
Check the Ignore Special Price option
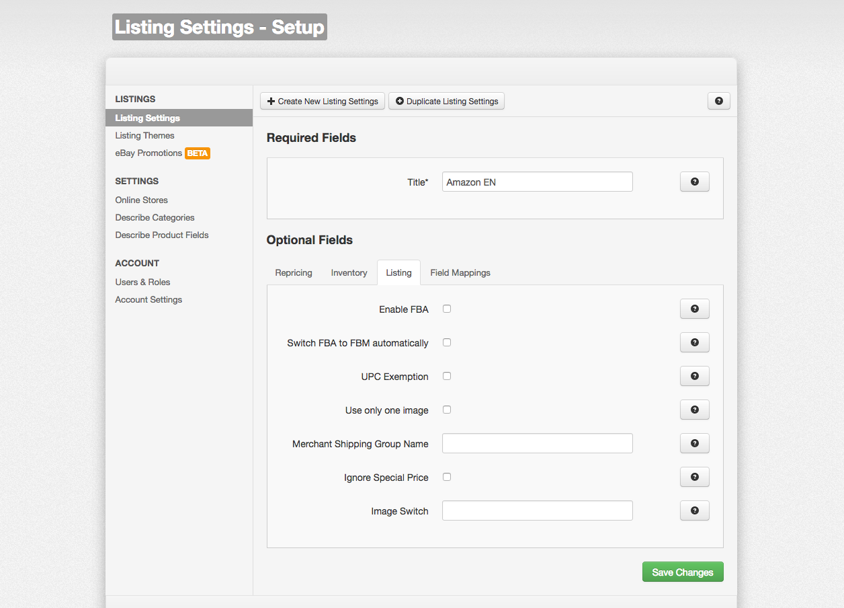(x=447, y=477)
